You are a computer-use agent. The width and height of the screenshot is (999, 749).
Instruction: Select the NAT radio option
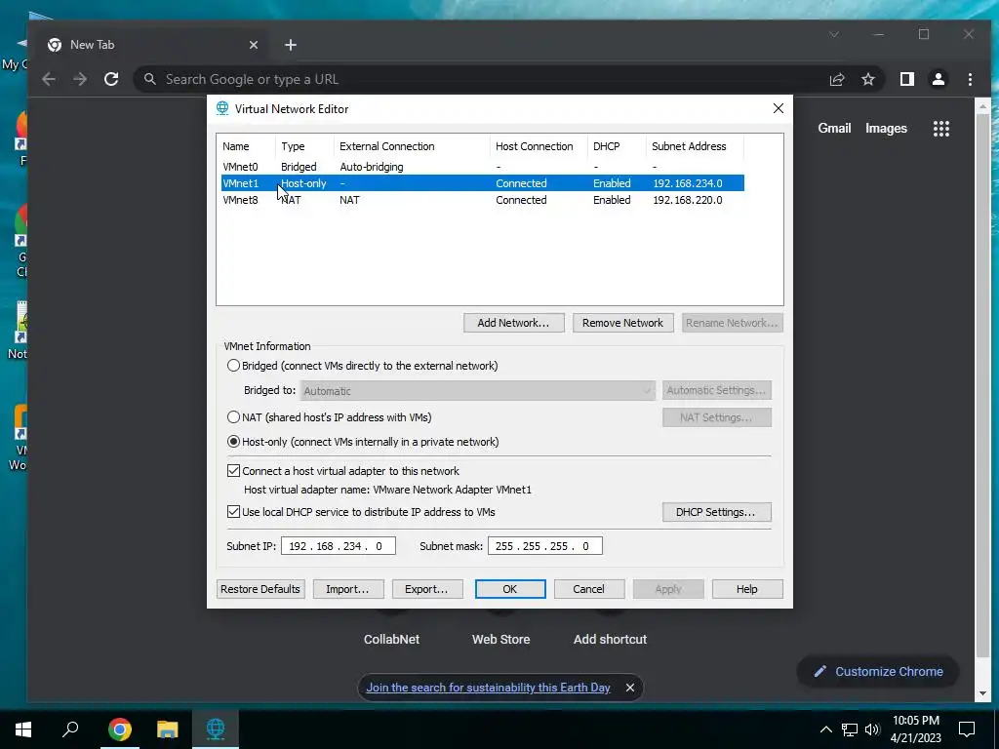click(x=234, y=417)
